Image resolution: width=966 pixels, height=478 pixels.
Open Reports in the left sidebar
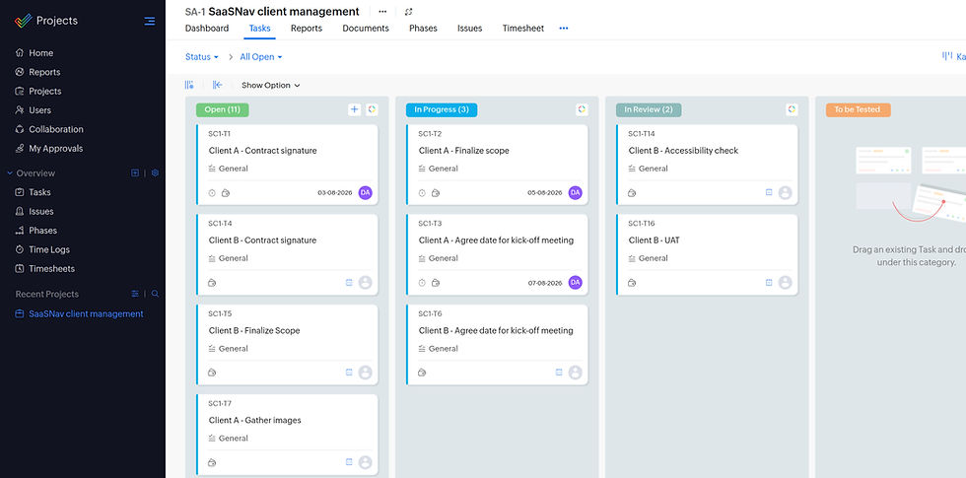[44, 72]
